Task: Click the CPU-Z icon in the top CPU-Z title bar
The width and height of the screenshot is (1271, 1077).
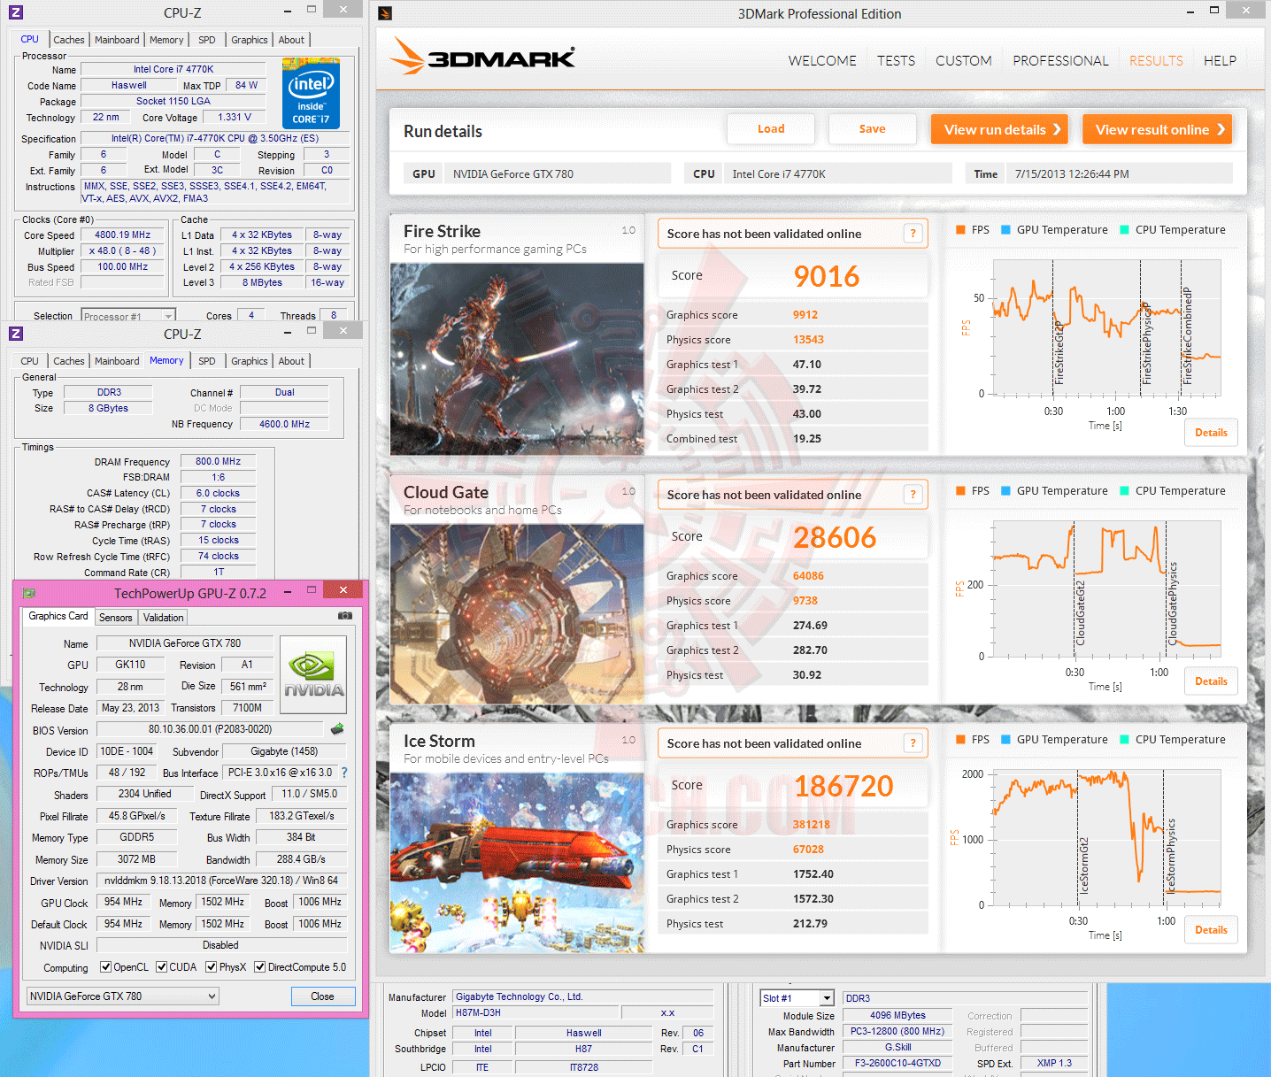Action: tap(15, 12)
